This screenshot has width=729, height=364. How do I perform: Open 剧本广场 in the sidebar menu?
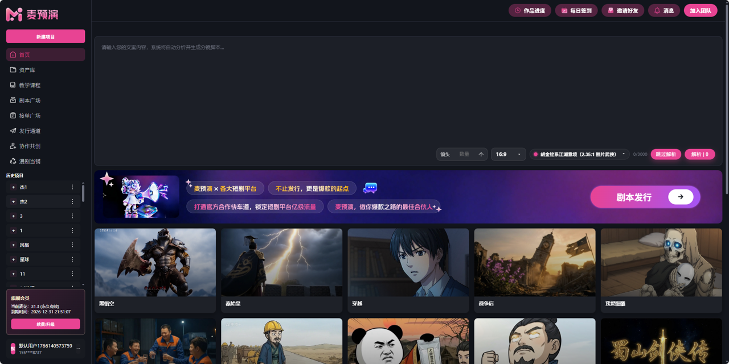46,101
